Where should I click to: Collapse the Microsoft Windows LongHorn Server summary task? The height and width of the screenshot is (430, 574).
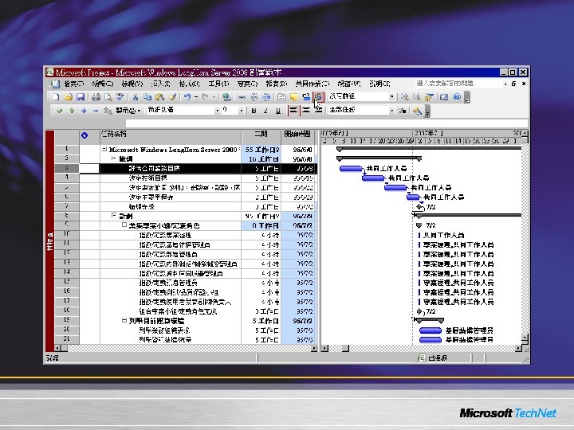104,149
